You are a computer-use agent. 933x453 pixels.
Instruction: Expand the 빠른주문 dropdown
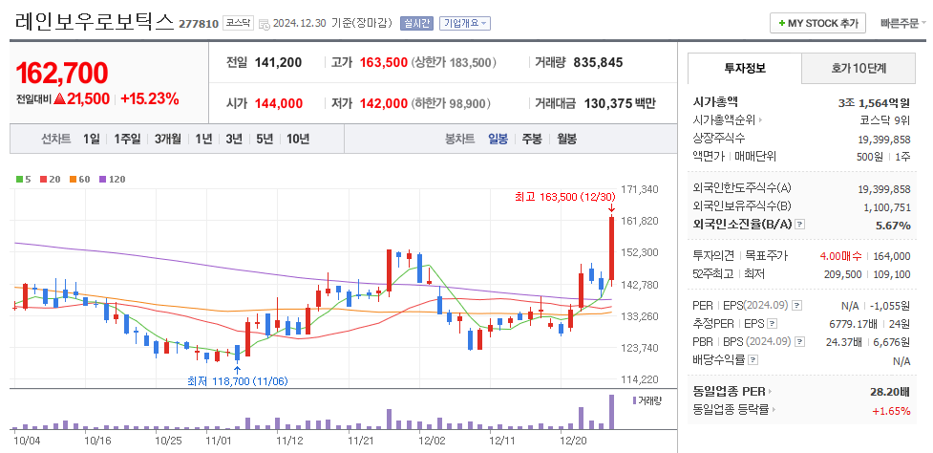point(903,24)
